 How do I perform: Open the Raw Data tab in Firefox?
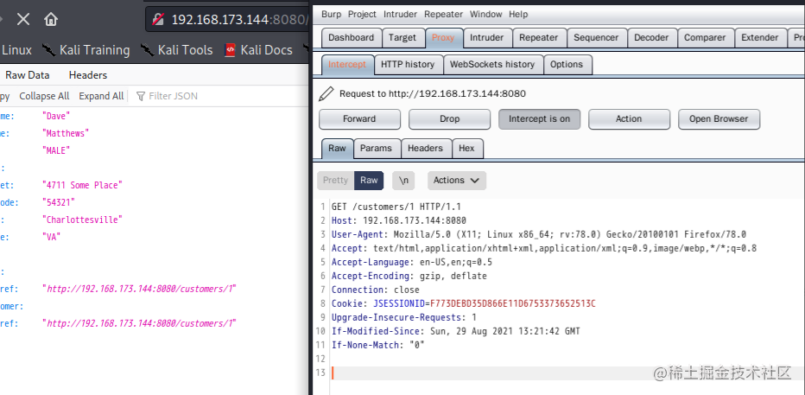28,75
